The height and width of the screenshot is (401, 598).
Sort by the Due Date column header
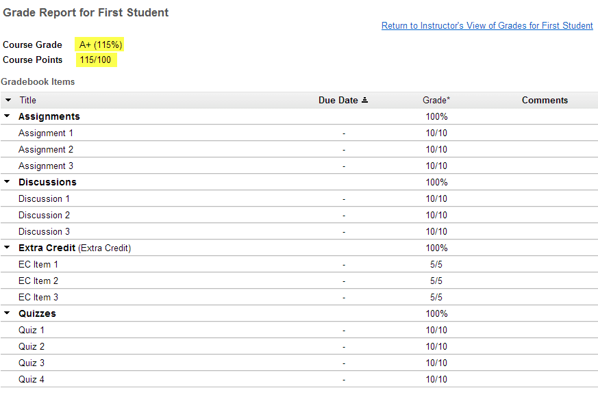(338, 100)
